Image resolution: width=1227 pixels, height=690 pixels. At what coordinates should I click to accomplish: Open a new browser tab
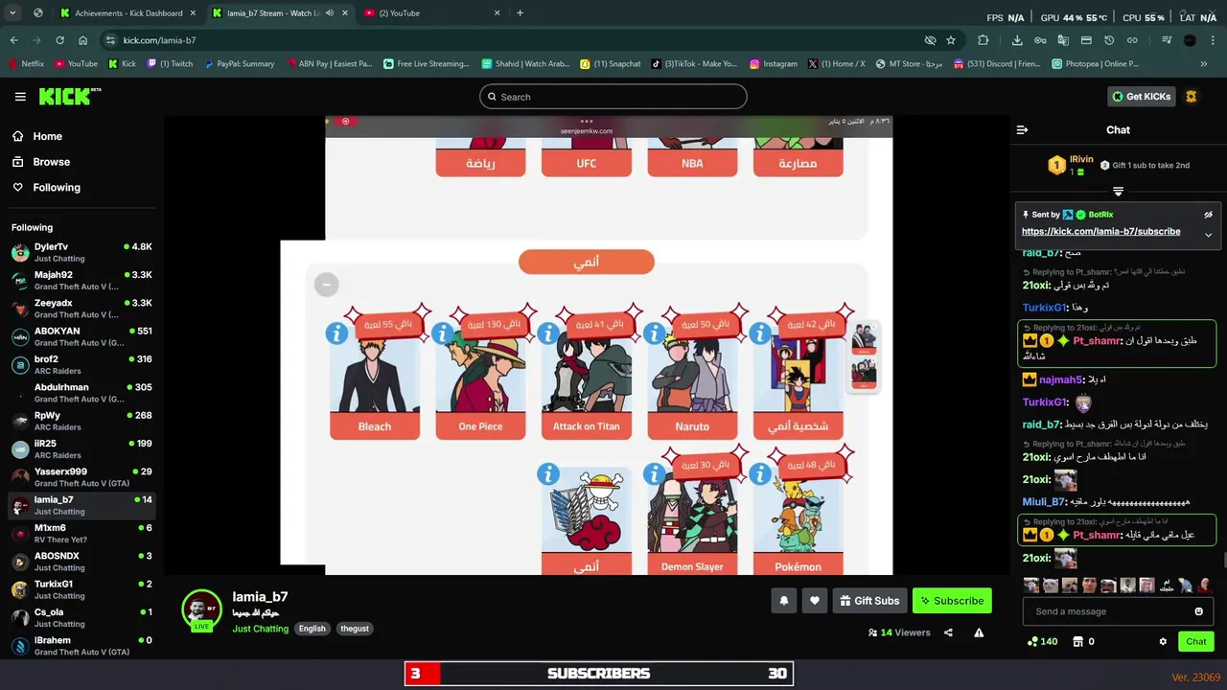point(520,13)
